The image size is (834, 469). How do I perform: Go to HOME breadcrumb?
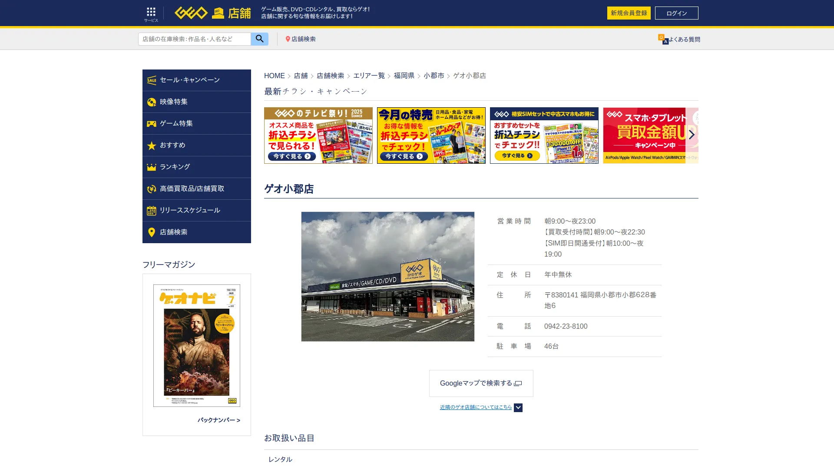[x=275, y=76]
